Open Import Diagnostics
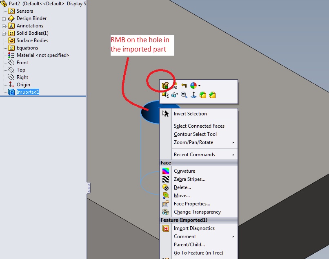 [x=198, y=228]
